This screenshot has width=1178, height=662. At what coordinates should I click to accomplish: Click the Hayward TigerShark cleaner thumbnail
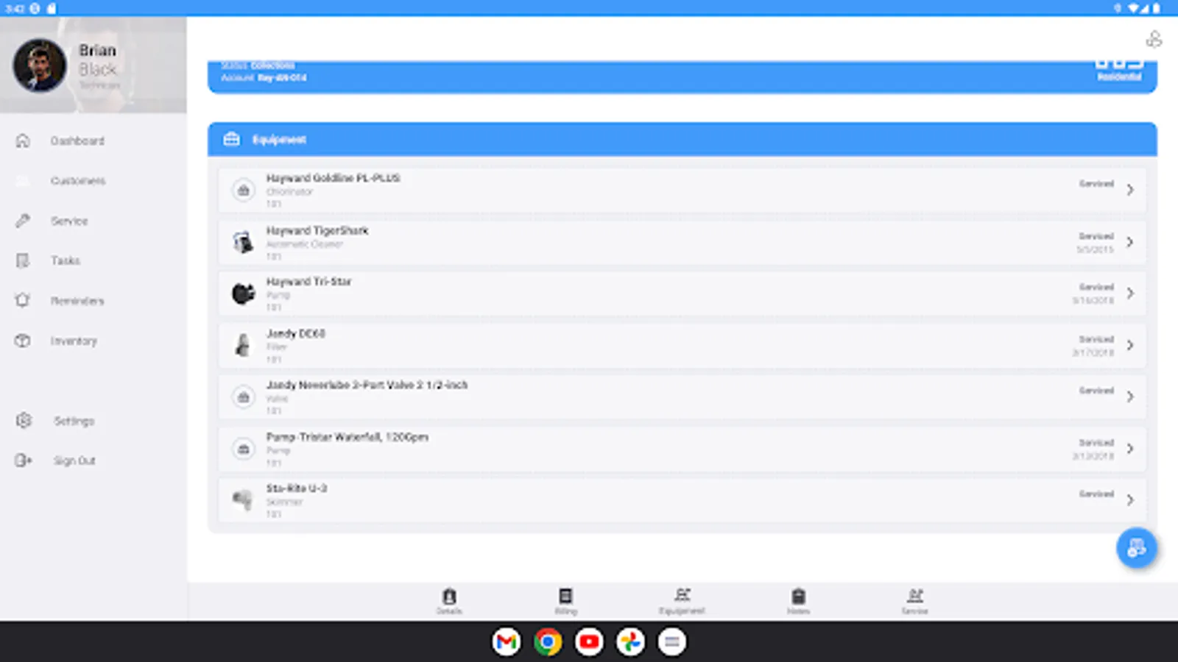click(243, 242)
